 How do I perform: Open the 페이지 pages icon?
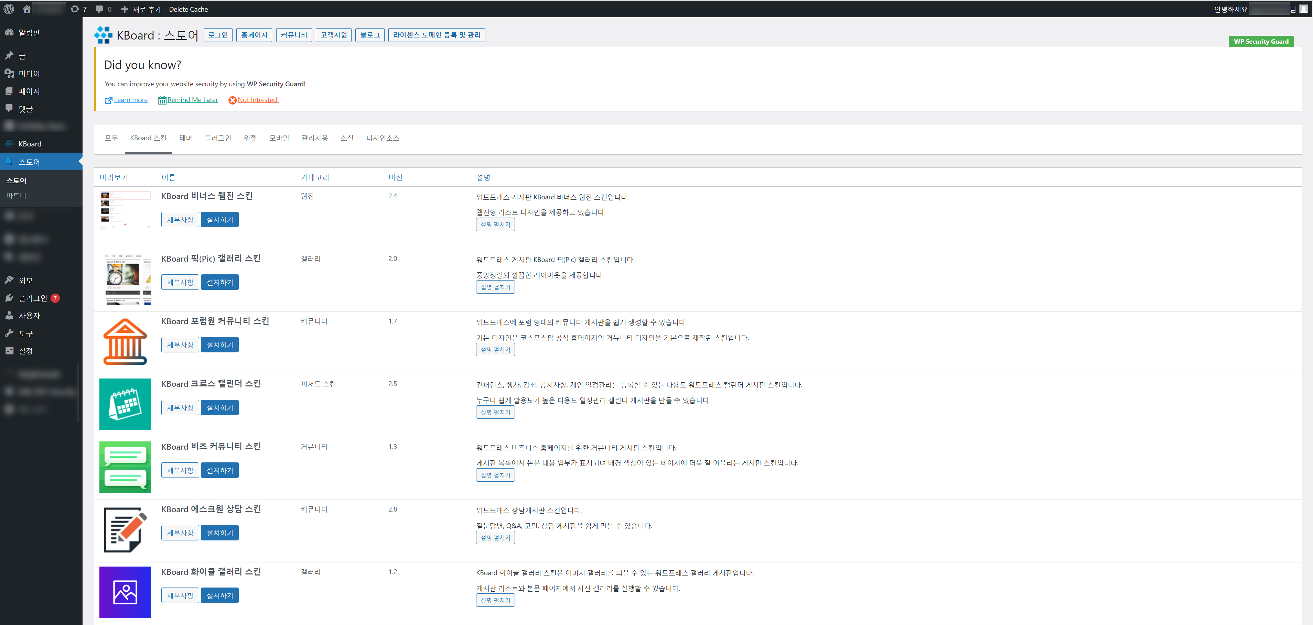[9, 91]
